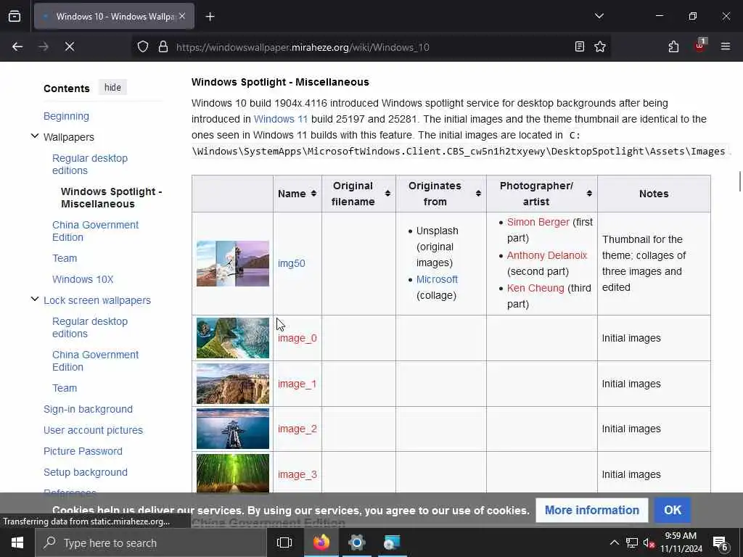The image size is (743, 557).
Task: Jump to User account pictures section
Action: coord(94,430)
